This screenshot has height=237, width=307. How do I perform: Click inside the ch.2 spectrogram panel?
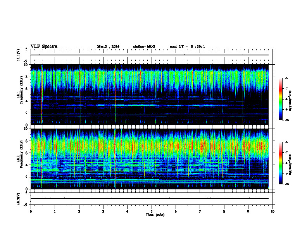coord(150,159)
